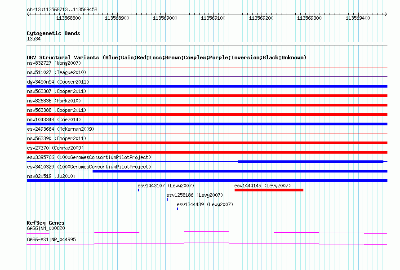Open variant nsv826836 (Park2010) label
Image resolution: width=400 pixels, height=270 pixels.
click(x=54, y=101)
